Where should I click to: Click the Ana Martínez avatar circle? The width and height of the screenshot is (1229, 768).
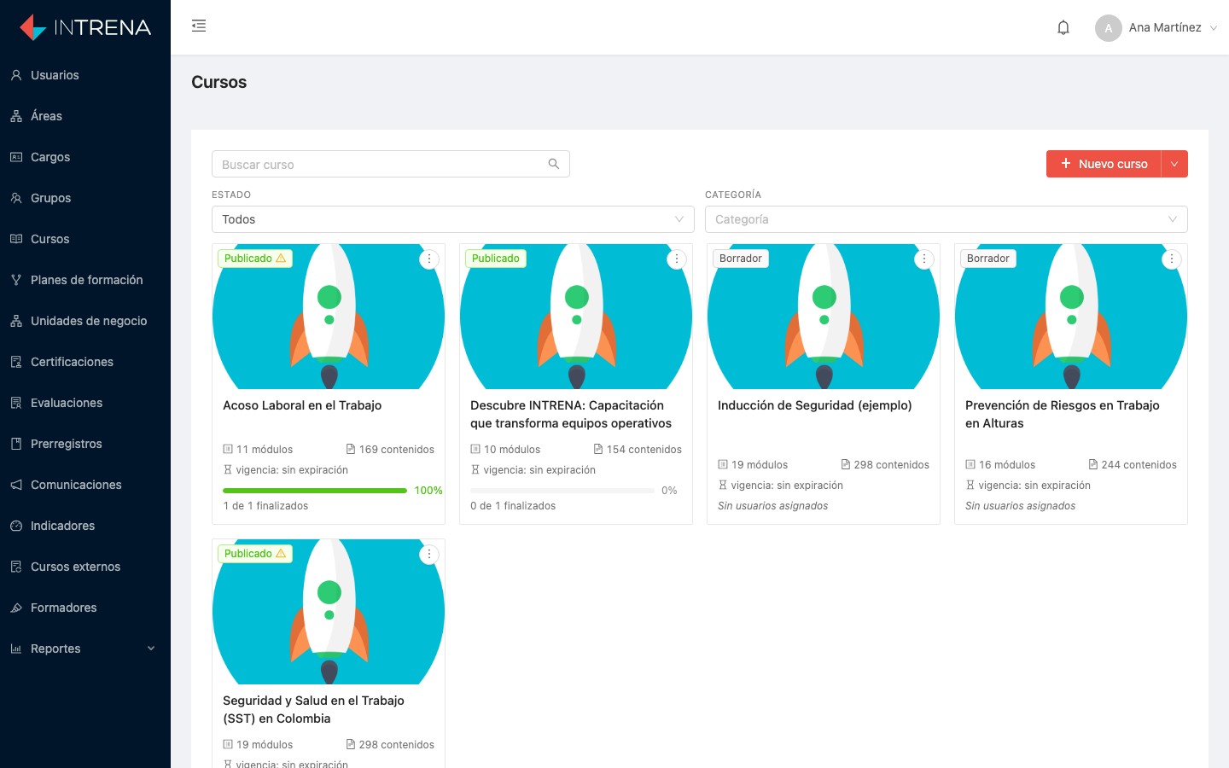tap(1109, 28)
